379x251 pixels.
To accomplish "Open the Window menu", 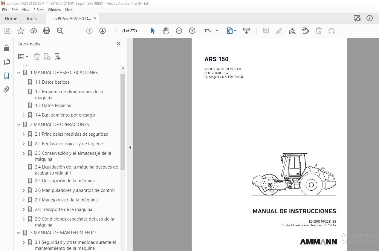I will (54, 10).
